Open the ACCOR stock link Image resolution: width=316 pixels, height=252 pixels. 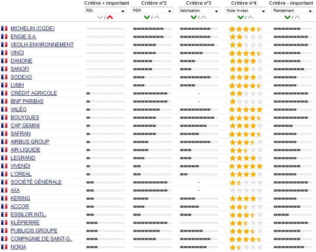pyautogui.click(x=20, y=206)
